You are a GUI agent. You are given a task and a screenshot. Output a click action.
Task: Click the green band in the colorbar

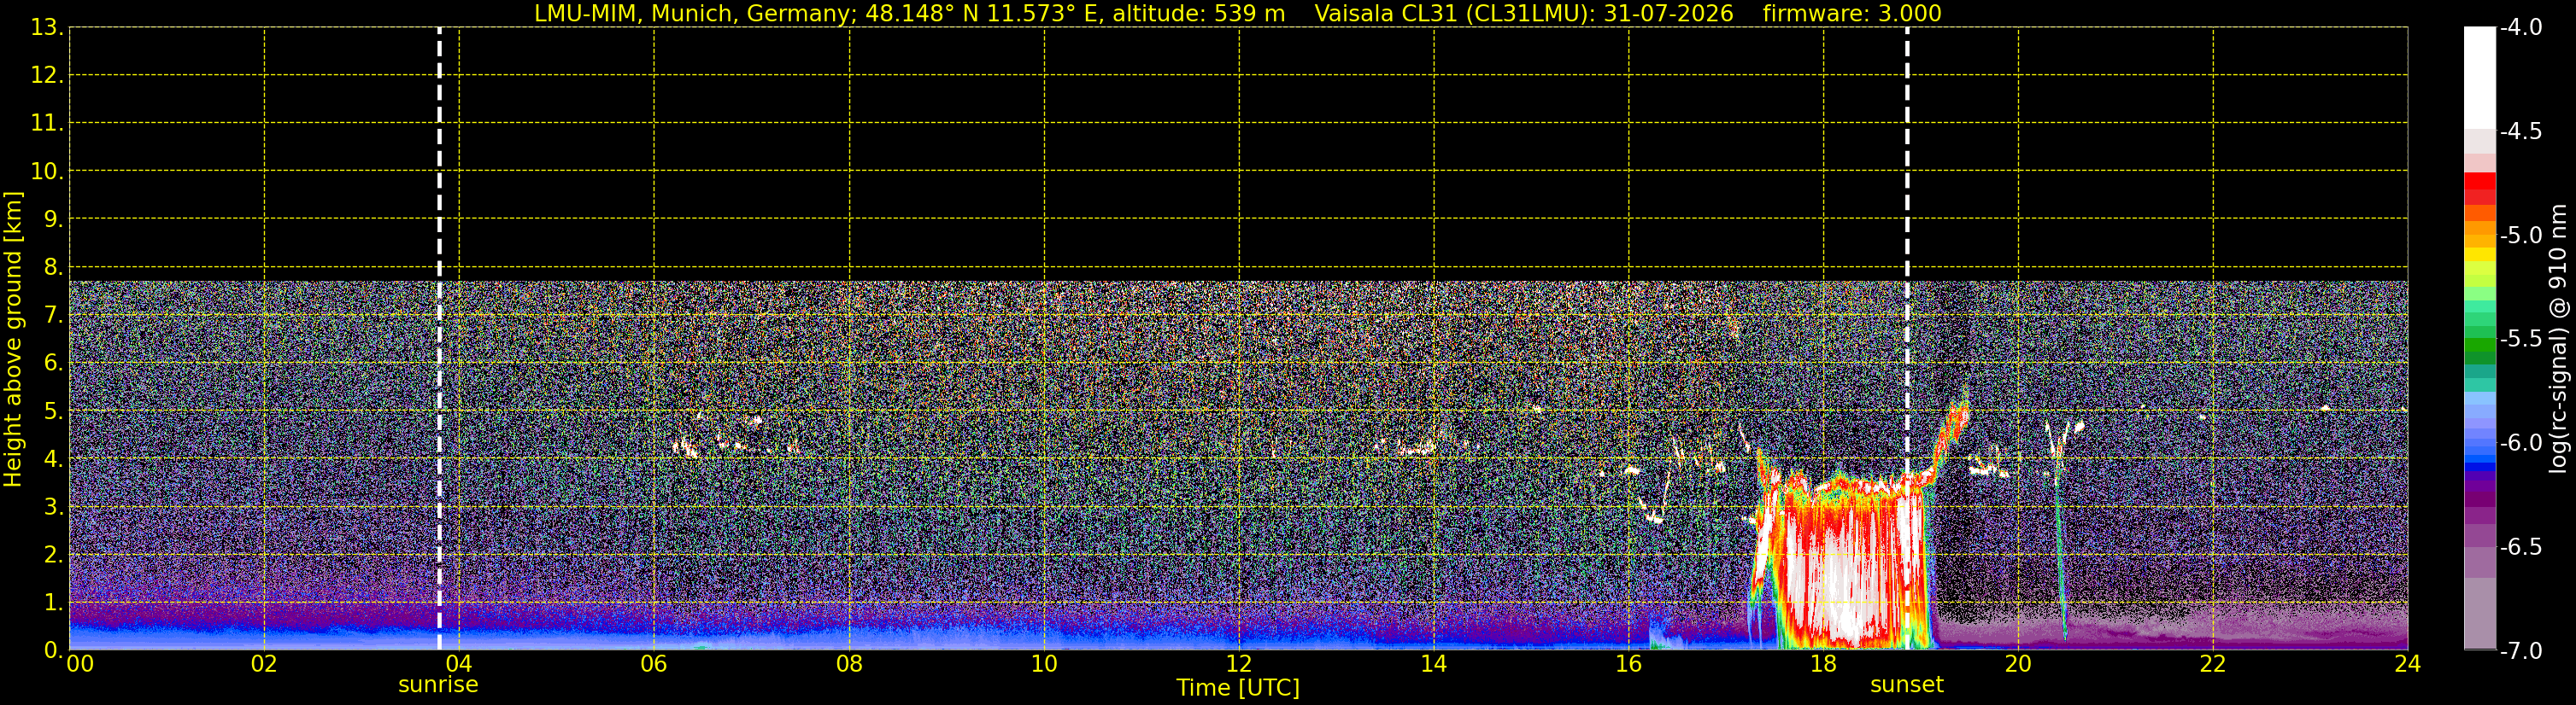(2479, 349)
